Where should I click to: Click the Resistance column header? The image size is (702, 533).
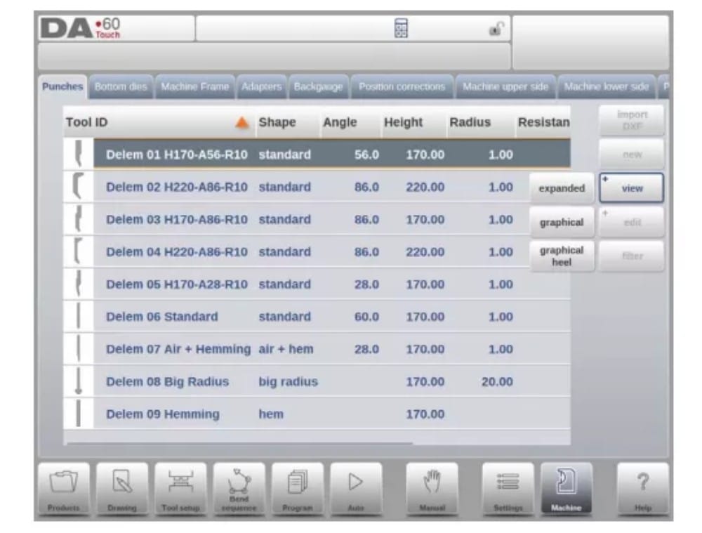coord(543,122)
